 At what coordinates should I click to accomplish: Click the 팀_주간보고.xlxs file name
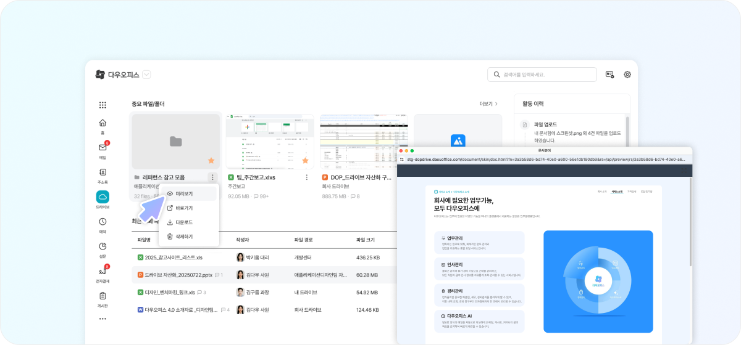coord(256,177)
